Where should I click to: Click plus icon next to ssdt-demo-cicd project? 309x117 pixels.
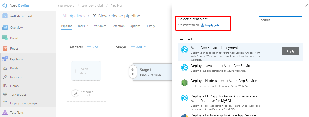point(51,16)
